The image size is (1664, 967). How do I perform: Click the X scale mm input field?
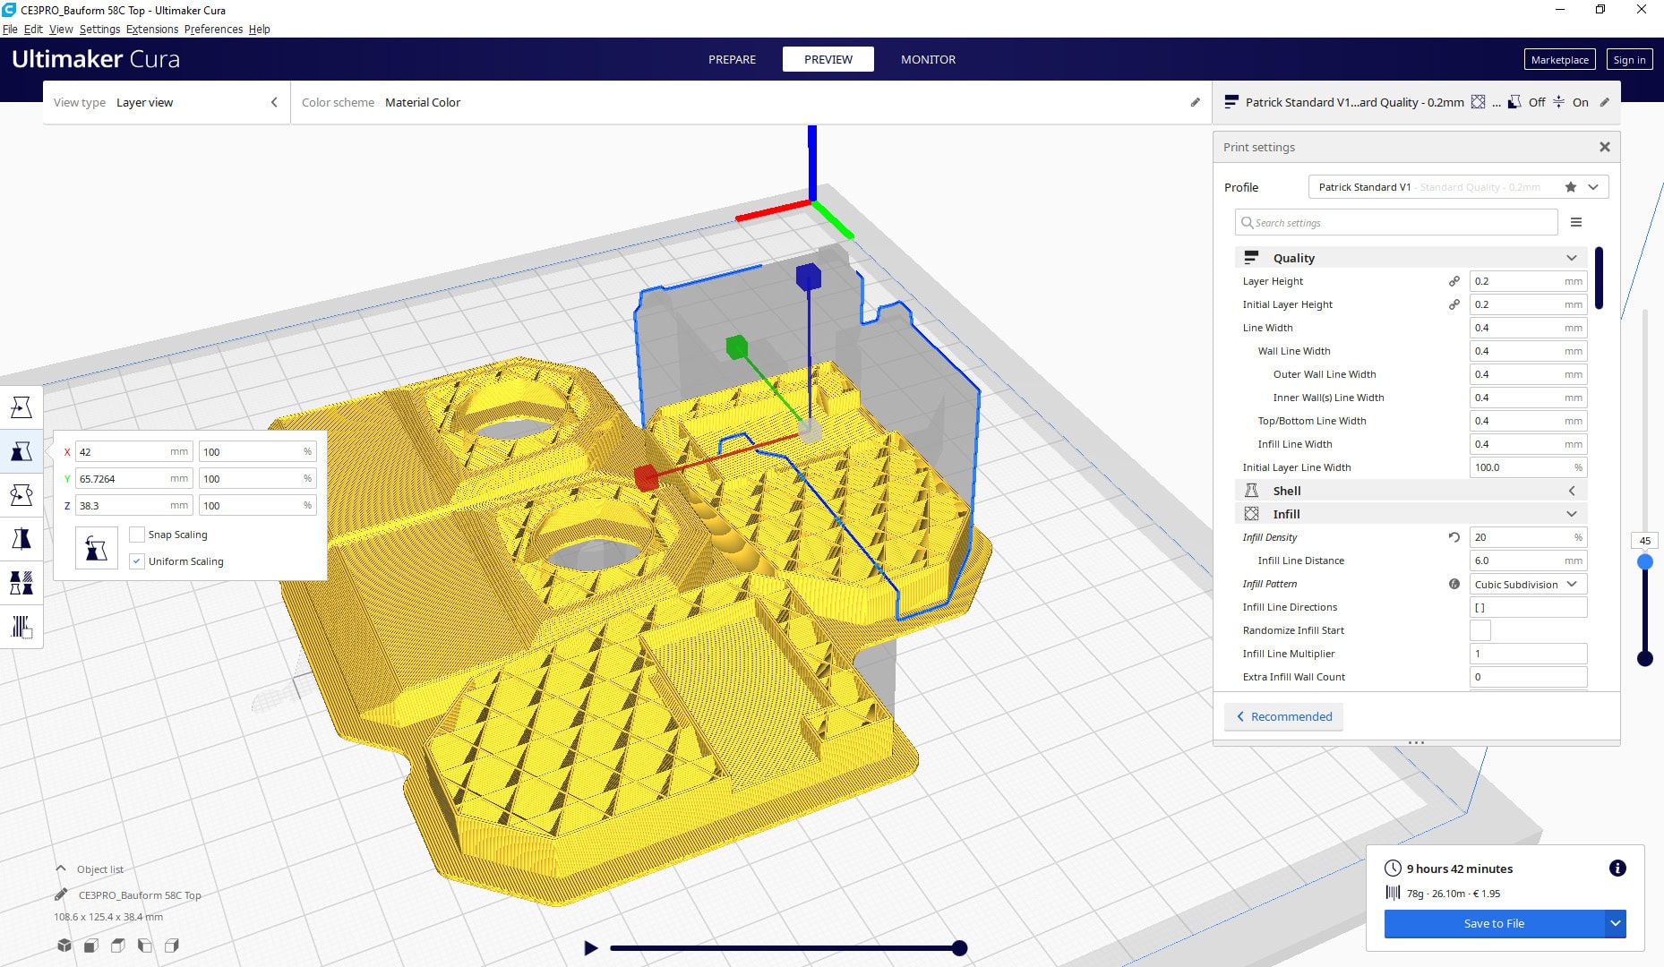[x=133, y=451]
